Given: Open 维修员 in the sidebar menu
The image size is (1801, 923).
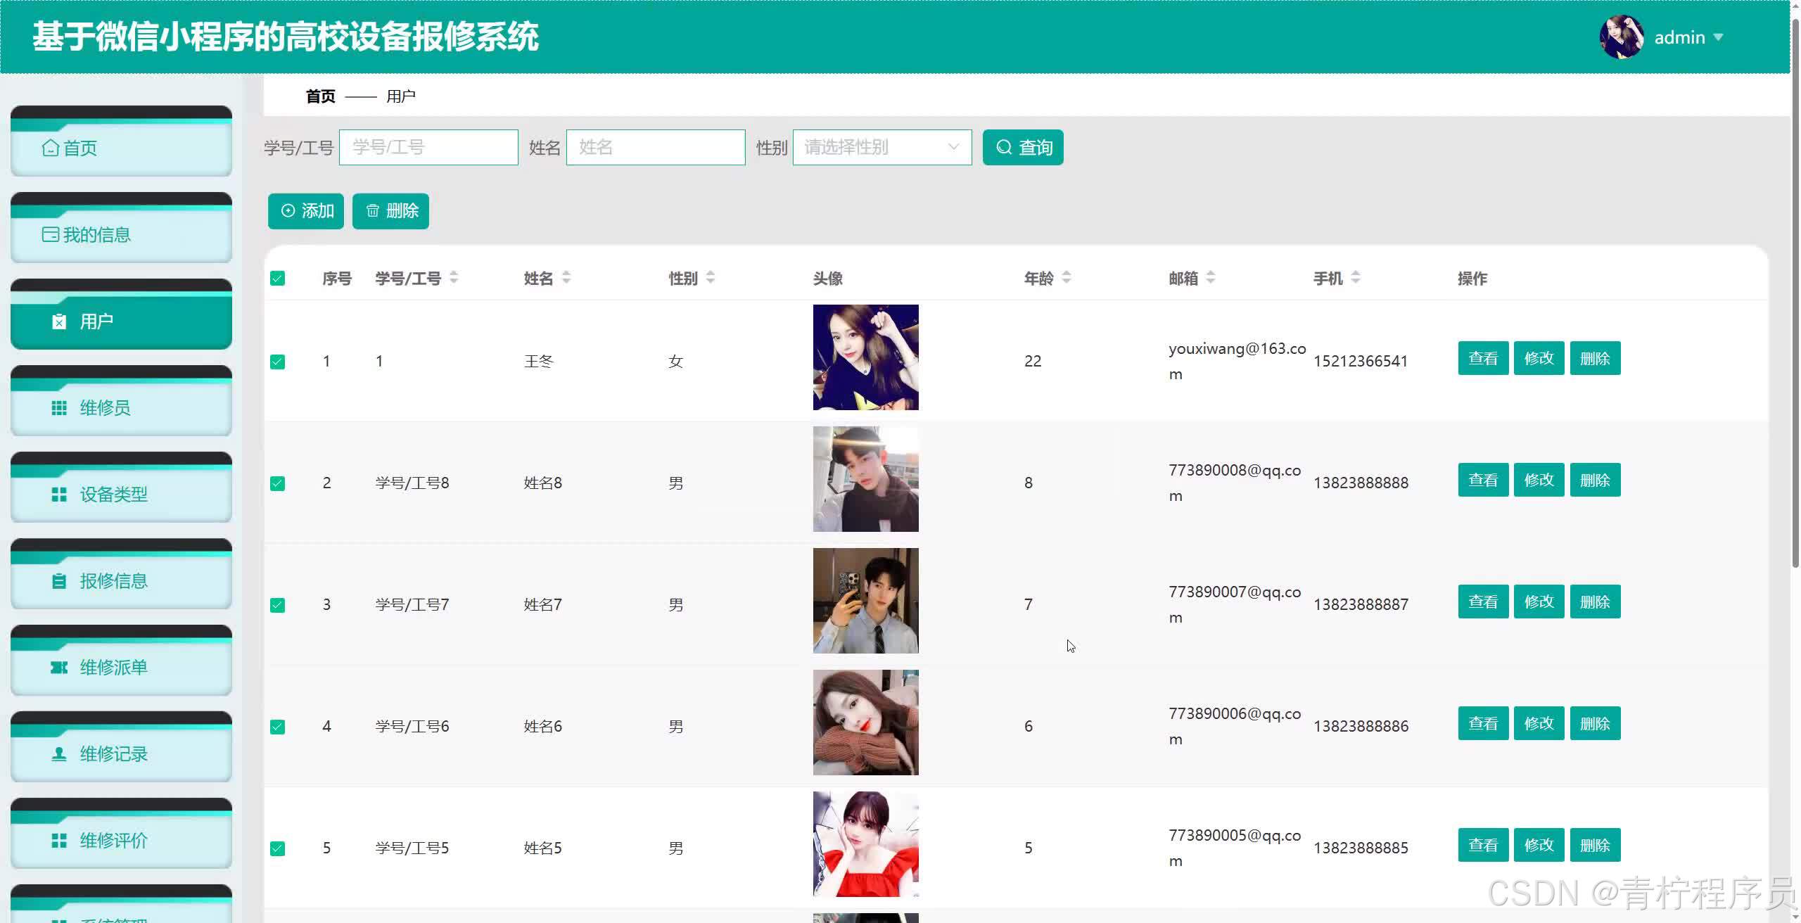Looking at the screenshot, I should point(121,400).
